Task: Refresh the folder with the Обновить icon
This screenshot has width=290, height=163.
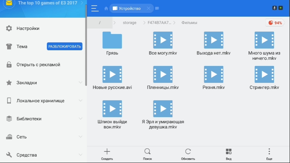Action: click(188, 151)
